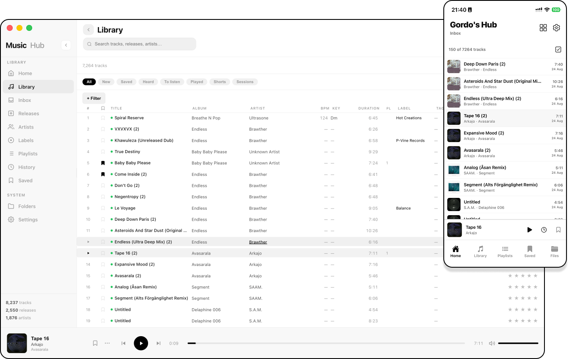The width and height of the screenshot is (569, 359).
Task: Skip to the next track
Action: pos(159,343)
